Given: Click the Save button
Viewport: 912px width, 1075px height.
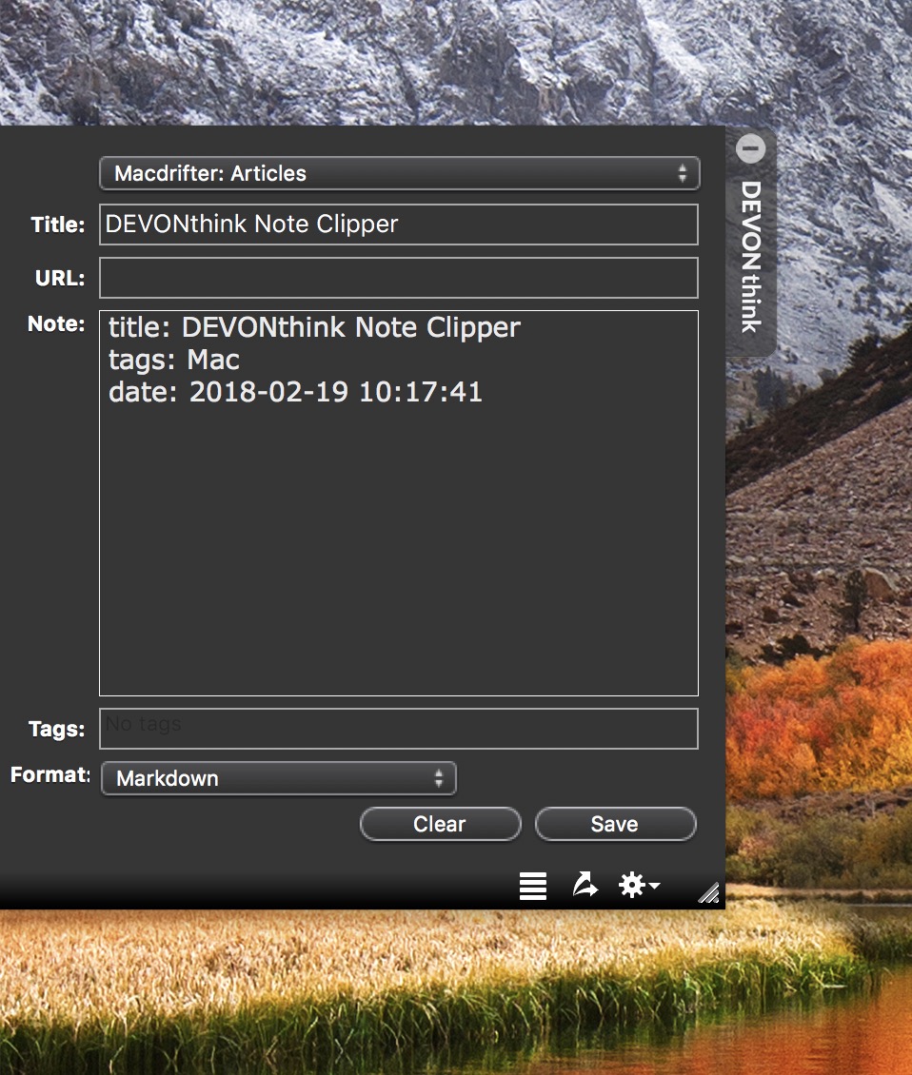Looking at the screenshot, I should point(616,824).
